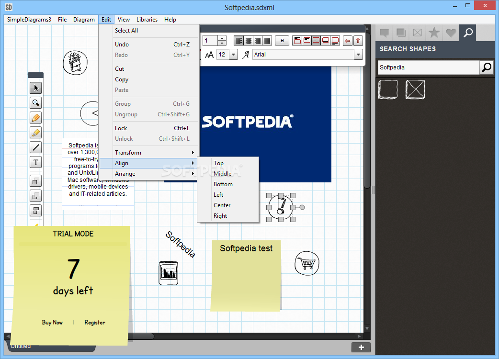This screenshot has width=499, height=359.
Task: Choose Align Top in submenu
Action: tap(228, 163)
